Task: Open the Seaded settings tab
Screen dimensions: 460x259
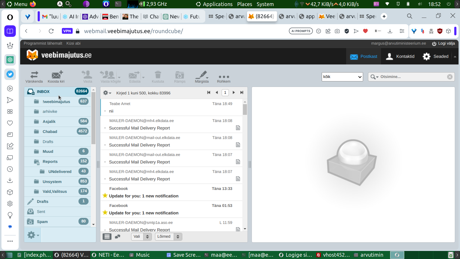Action: [436, 56]
